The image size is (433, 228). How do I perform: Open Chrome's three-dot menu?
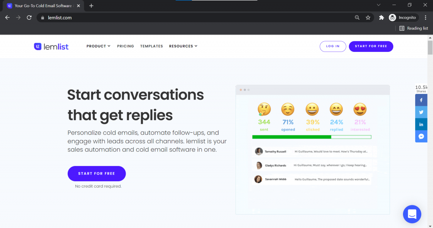(x=425, y=18)
